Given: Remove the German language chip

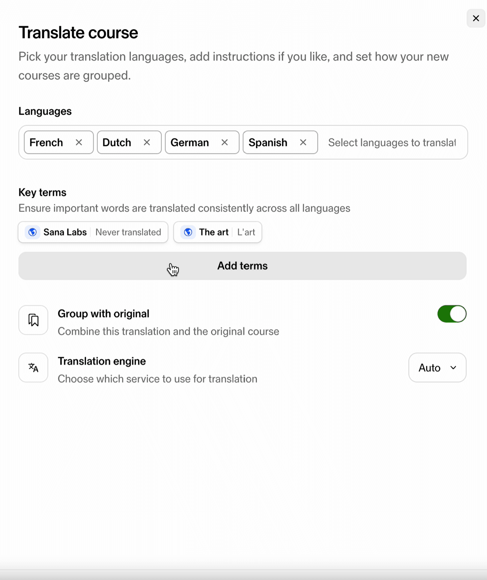Looking at the screenshot, I should [x=224, y=143].
